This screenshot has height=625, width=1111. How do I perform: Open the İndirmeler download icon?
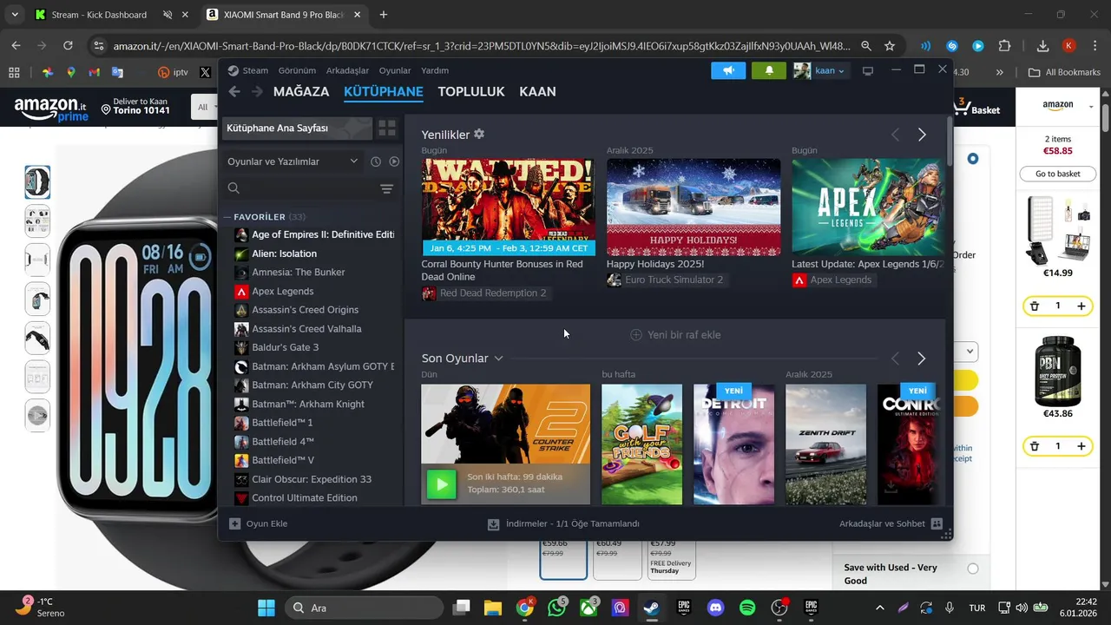tap(493, 523)
